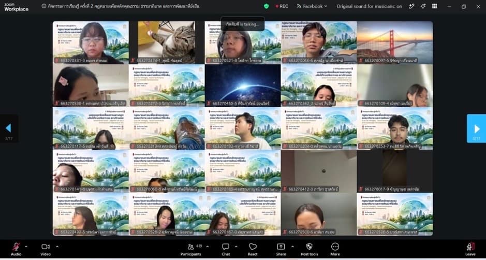Expand the caret next to Participants

(x=208, y=247)
